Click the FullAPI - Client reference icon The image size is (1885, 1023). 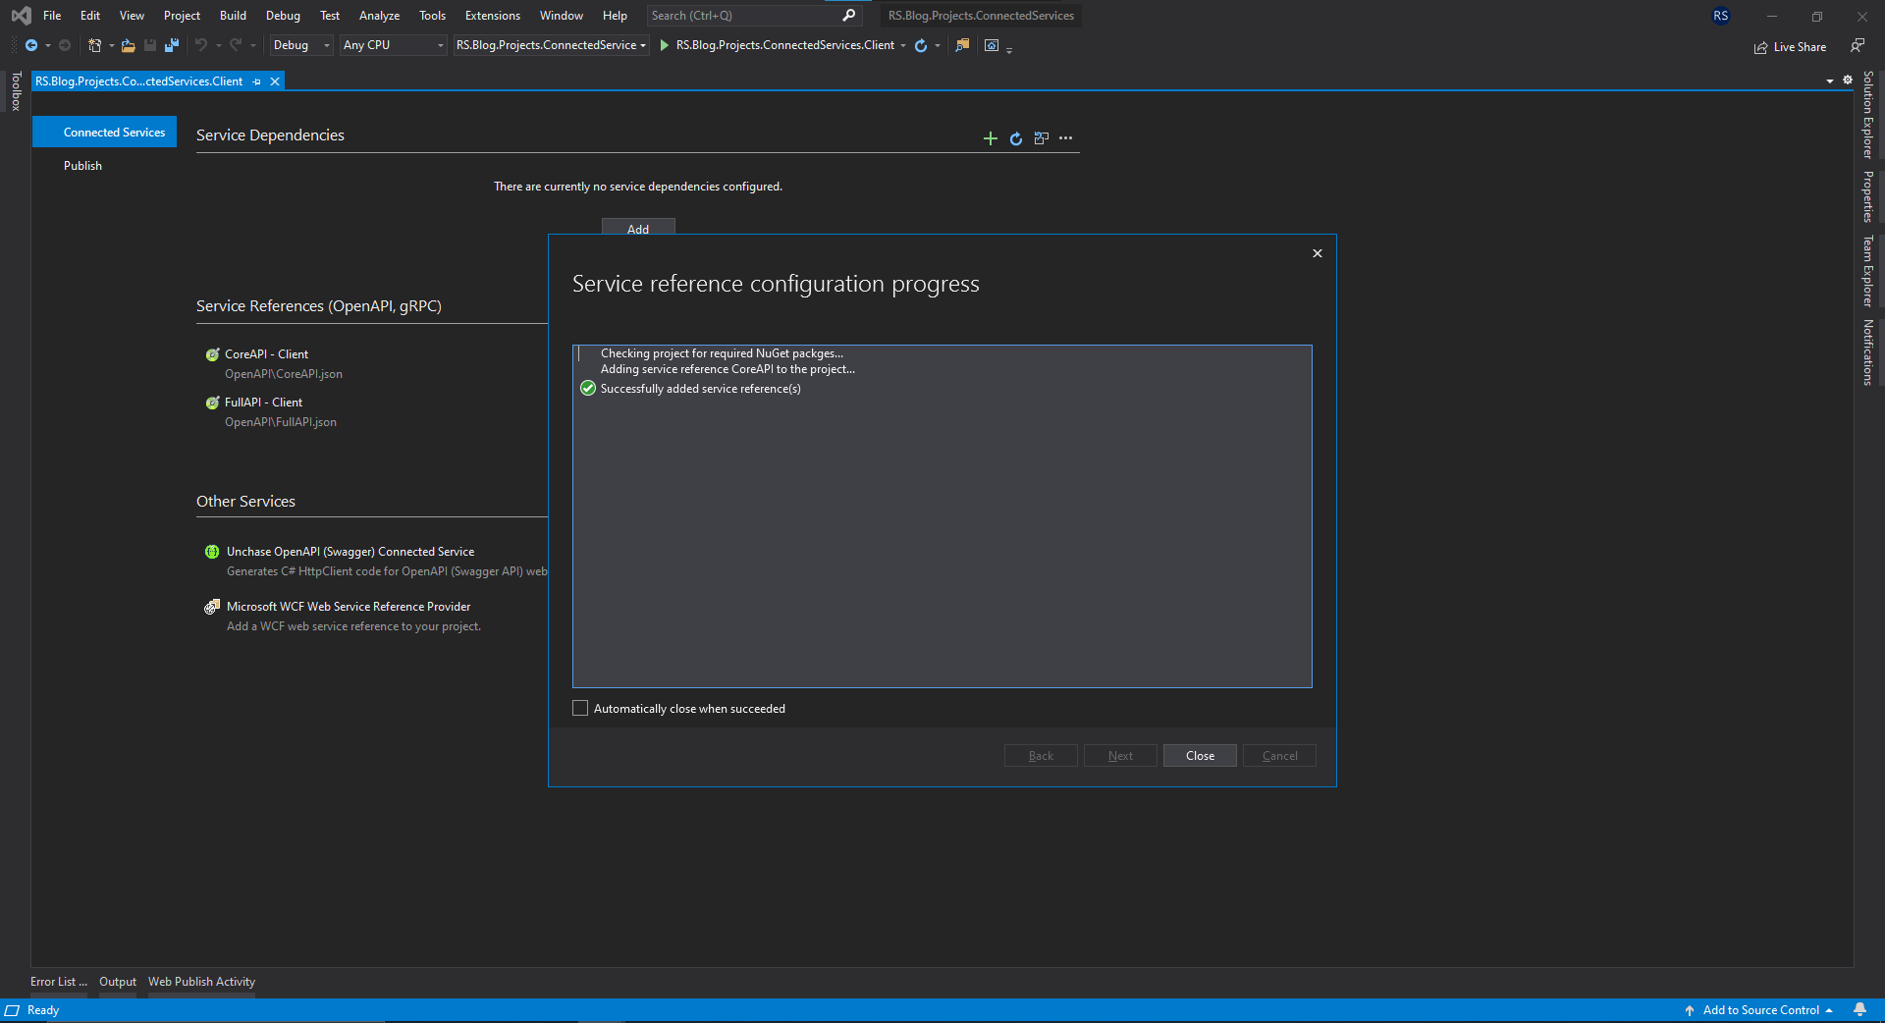[212, 403]
